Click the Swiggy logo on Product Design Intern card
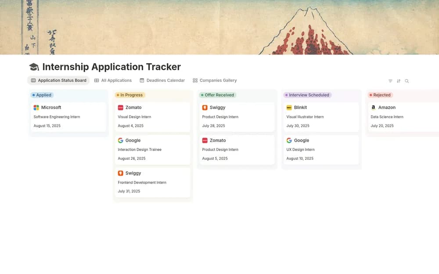 (x=205, y=108)
